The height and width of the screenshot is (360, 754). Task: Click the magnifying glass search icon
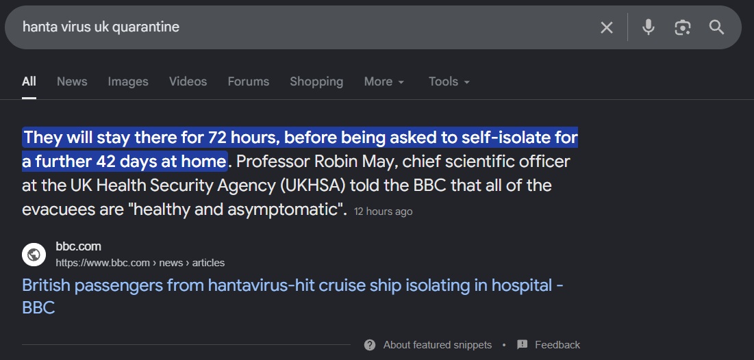click(x=716, y=27)
